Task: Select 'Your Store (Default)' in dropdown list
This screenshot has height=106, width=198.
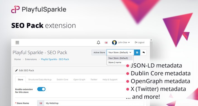Action: [120, 58]
